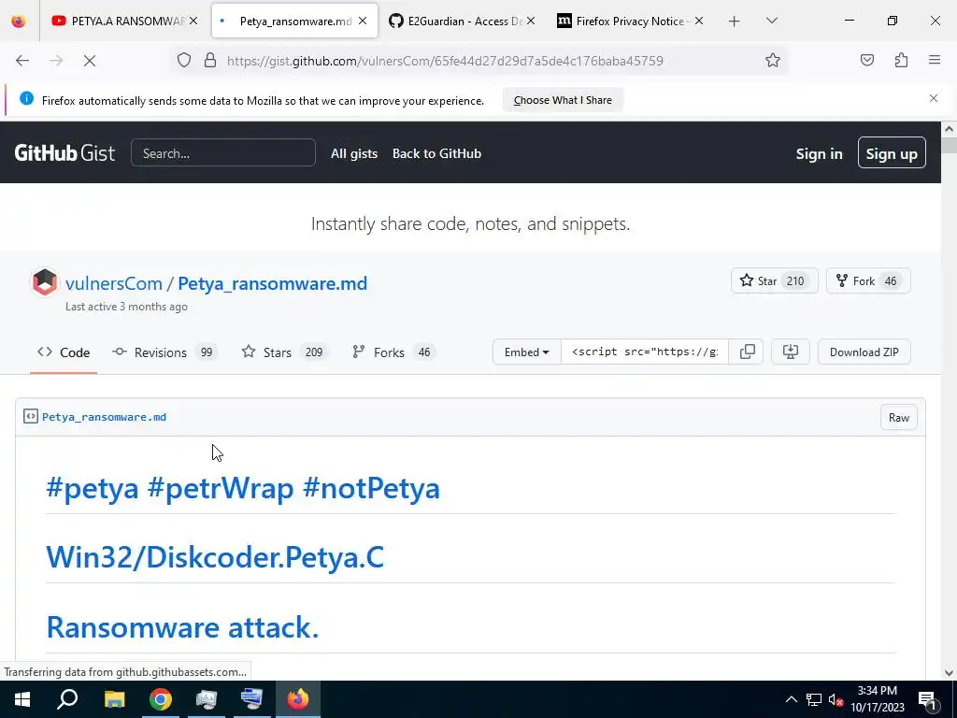Bookmark this page with star icon
Image resolution: width=957 pixels, height=718 pixels.
tap(773, 60)
